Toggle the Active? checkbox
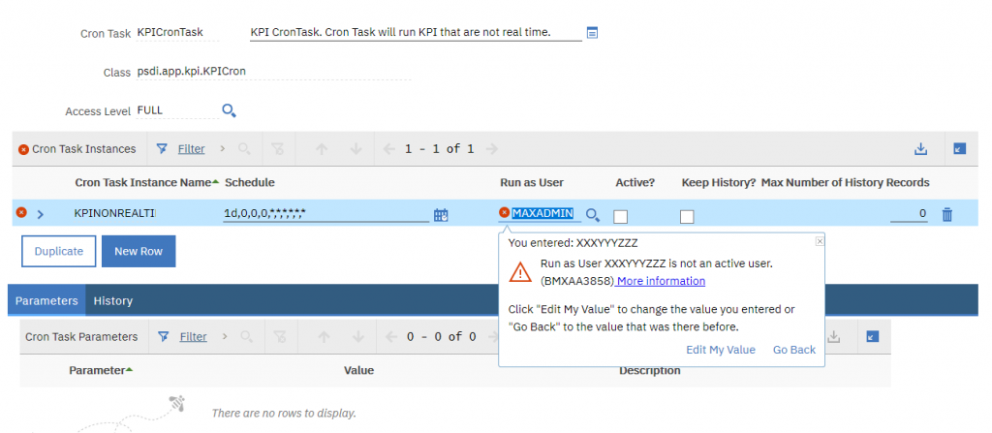 click(621, 217)
